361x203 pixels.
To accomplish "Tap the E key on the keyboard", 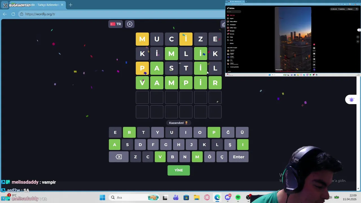I will (115, 132).
